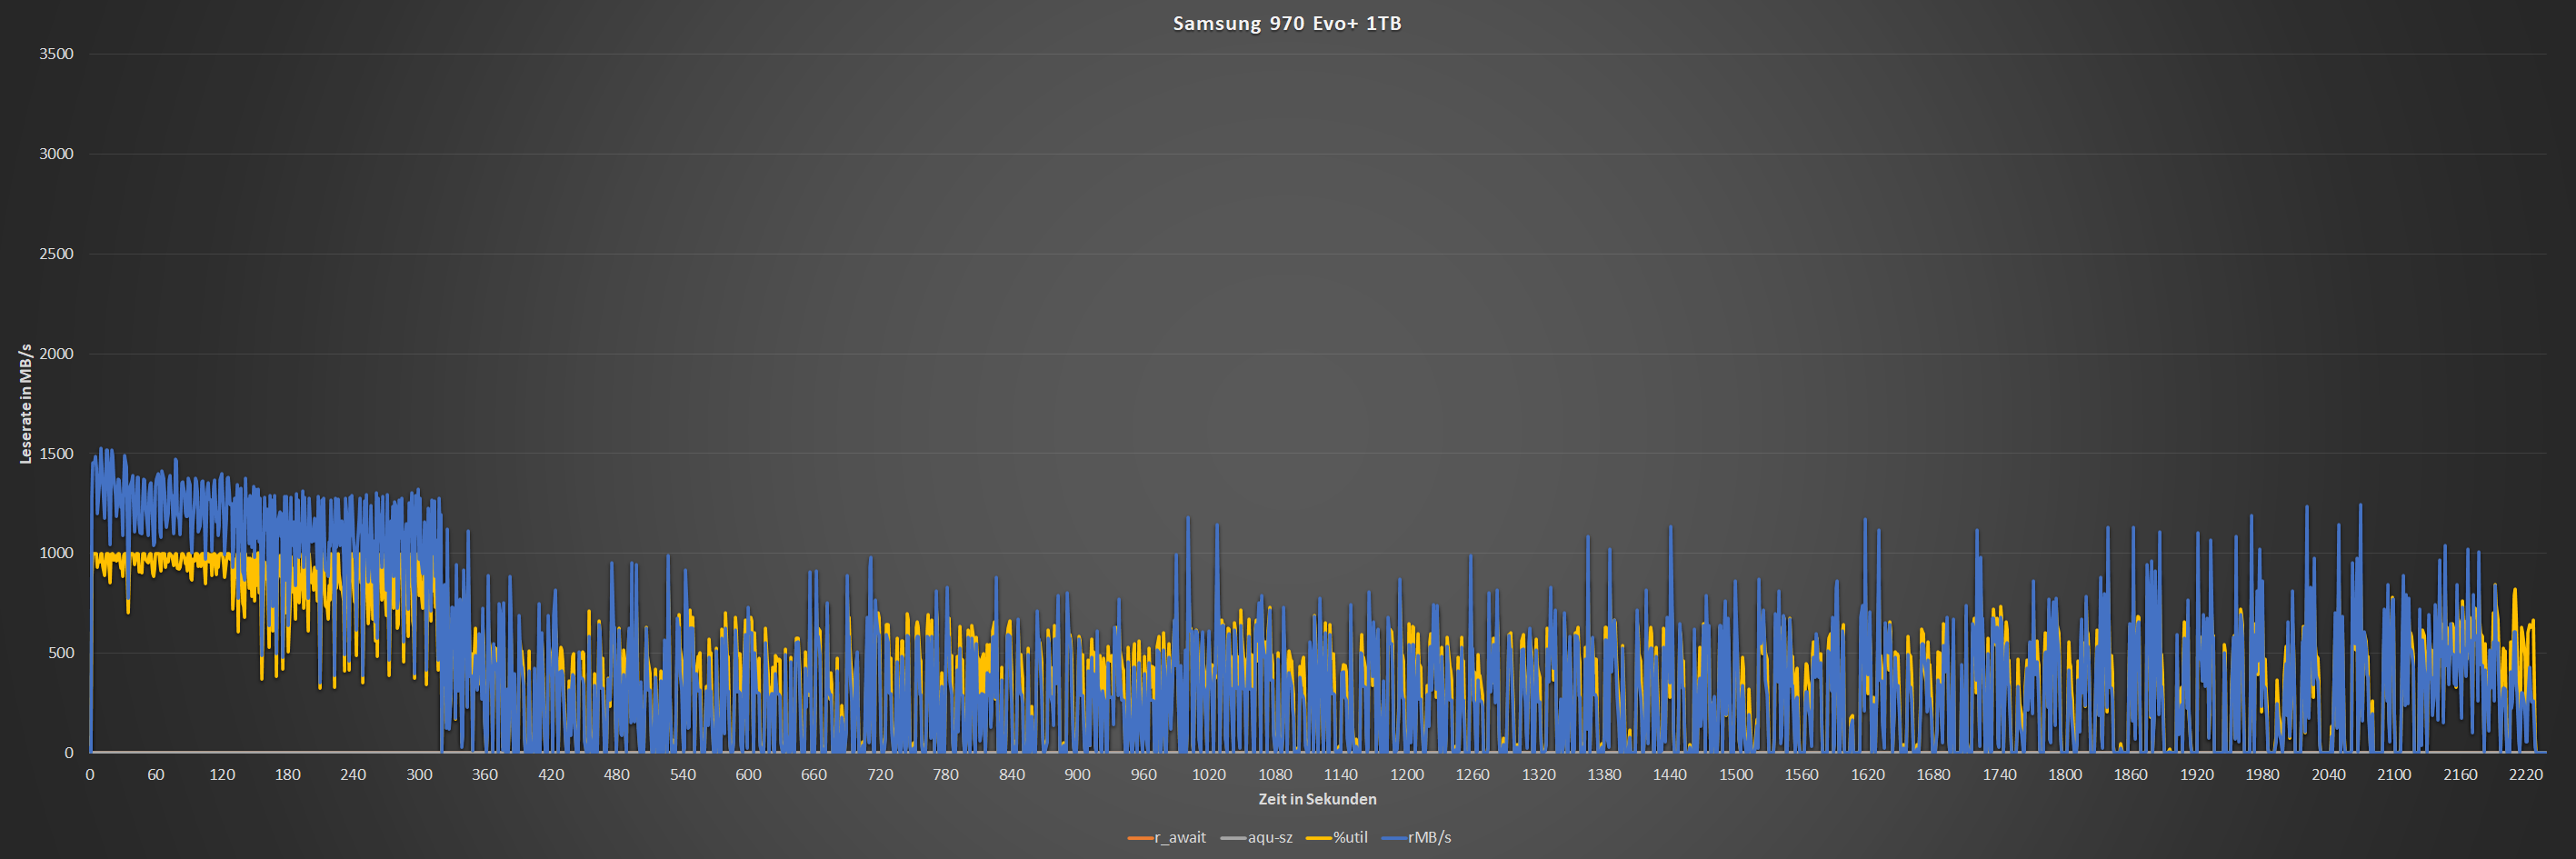This screenshot has height=859, width=2576.
Task: Click the x-axis label 960
Action: [x=1143, y=775]
